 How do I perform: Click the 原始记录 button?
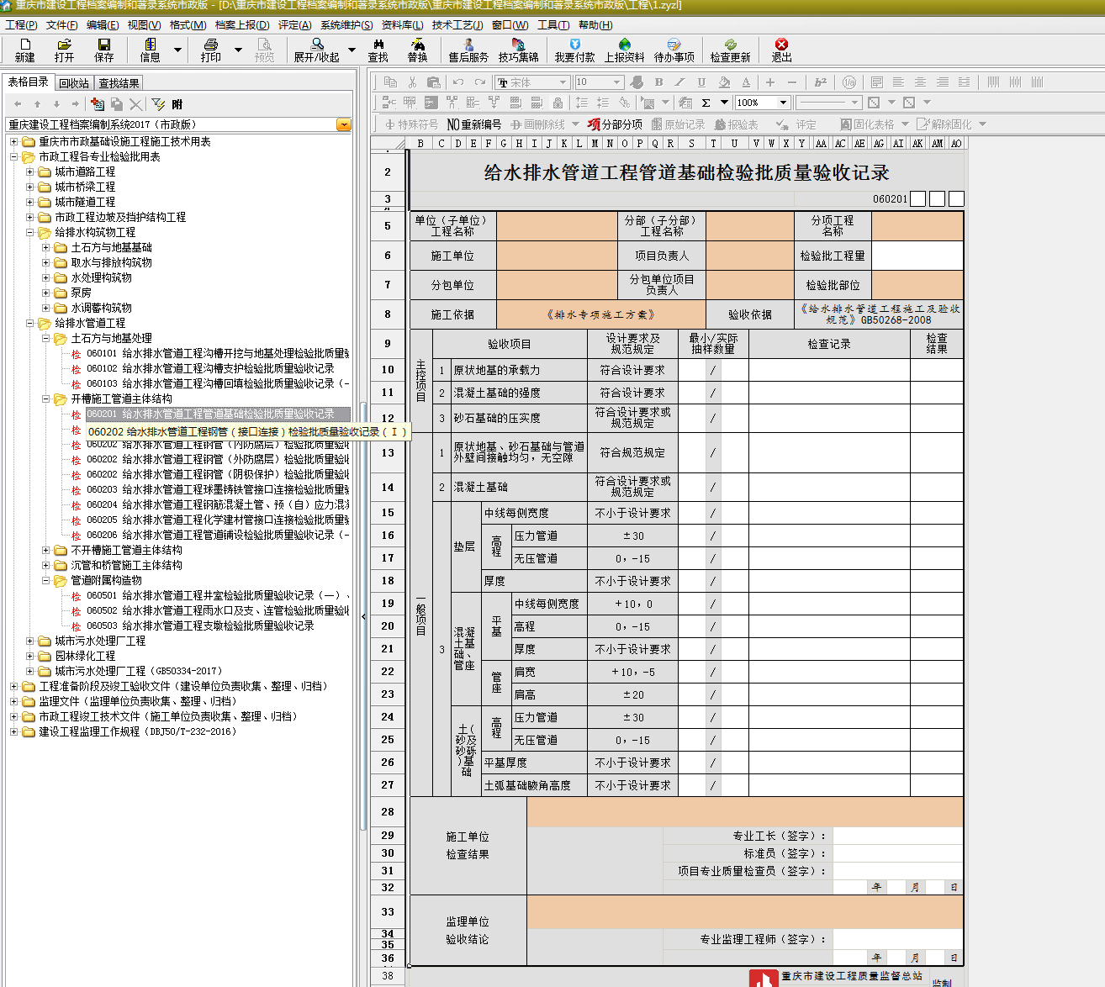(678, 124)
